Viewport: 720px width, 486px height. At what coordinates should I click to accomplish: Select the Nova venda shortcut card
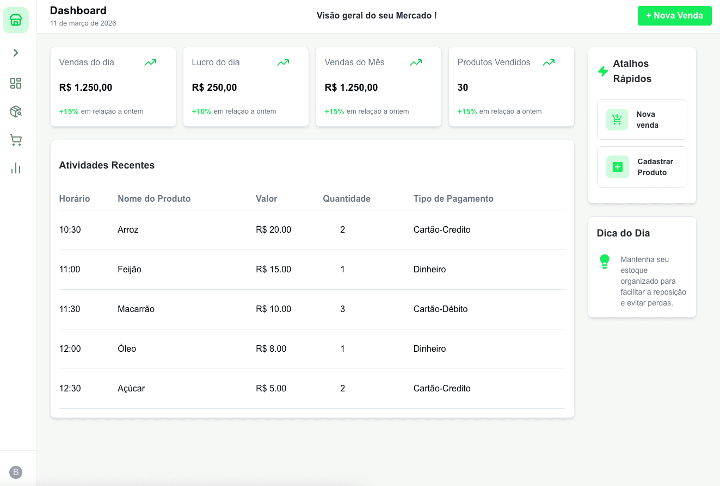point(642,120)
